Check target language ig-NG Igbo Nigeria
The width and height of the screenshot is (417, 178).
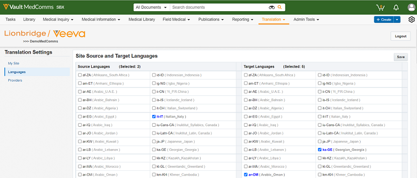[320, 83]
